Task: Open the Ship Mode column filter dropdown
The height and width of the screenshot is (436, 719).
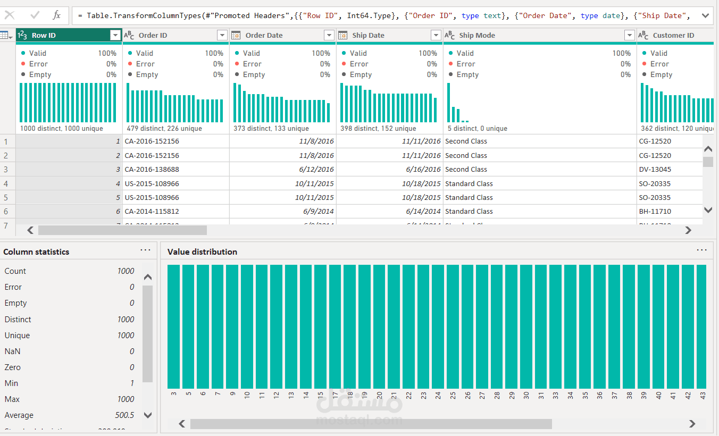Action: click(629, 36)
